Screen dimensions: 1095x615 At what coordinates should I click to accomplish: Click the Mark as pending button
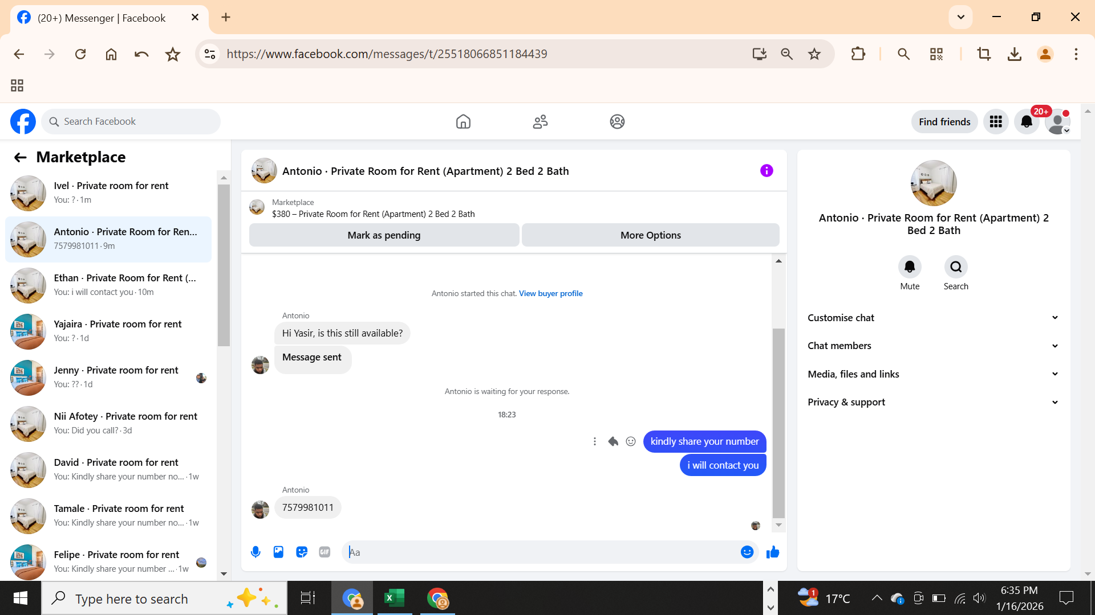(x=384, y=235)
